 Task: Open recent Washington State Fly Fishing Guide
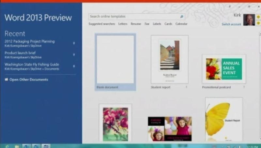click(32, 64)
